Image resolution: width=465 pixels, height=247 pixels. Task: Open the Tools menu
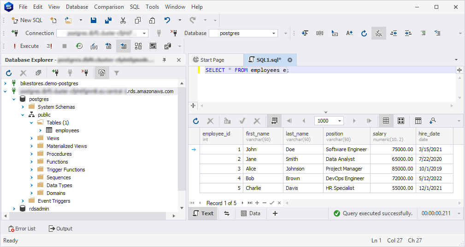tap(152, 6)
